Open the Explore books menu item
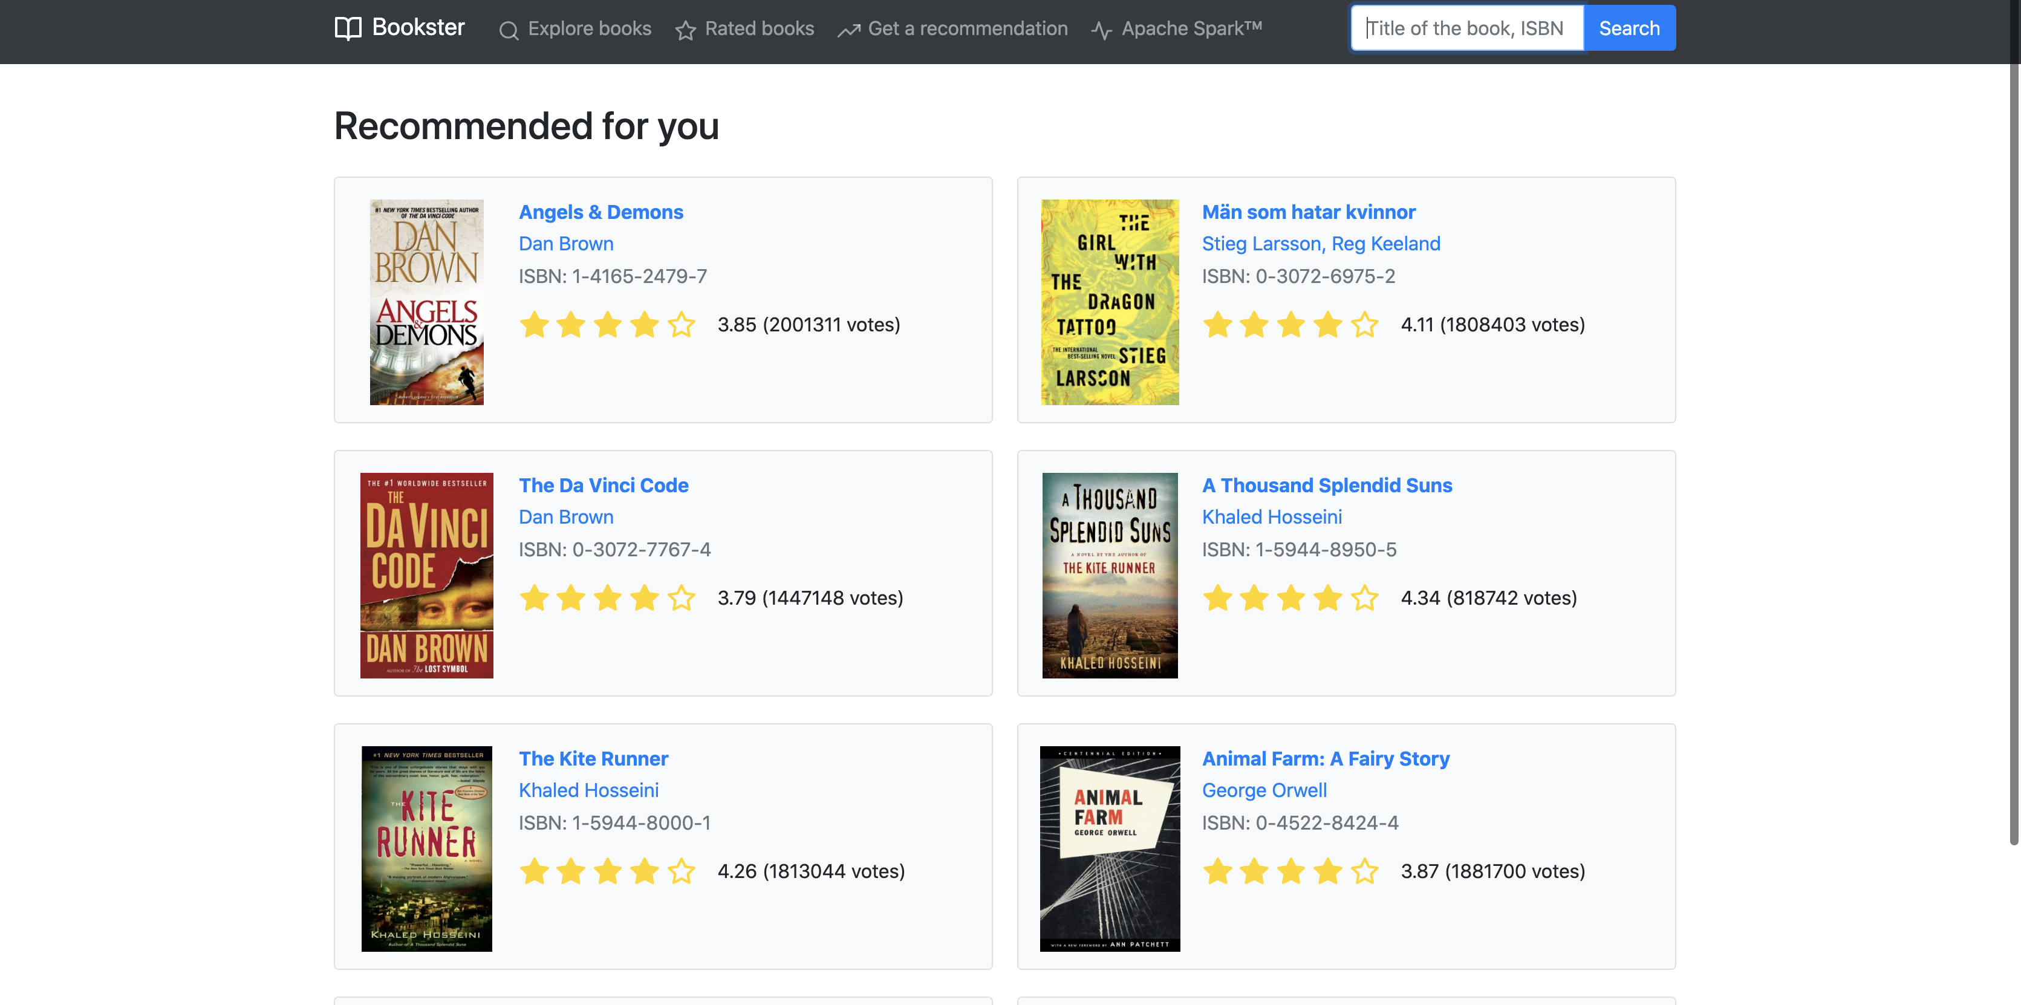2021x1005 pixels. click(x=588, y=28)
